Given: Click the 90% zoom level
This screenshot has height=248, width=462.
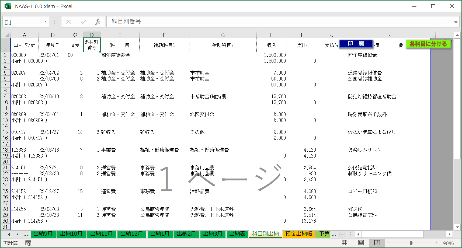Looking at the screenshot, I should click(448, 243).
